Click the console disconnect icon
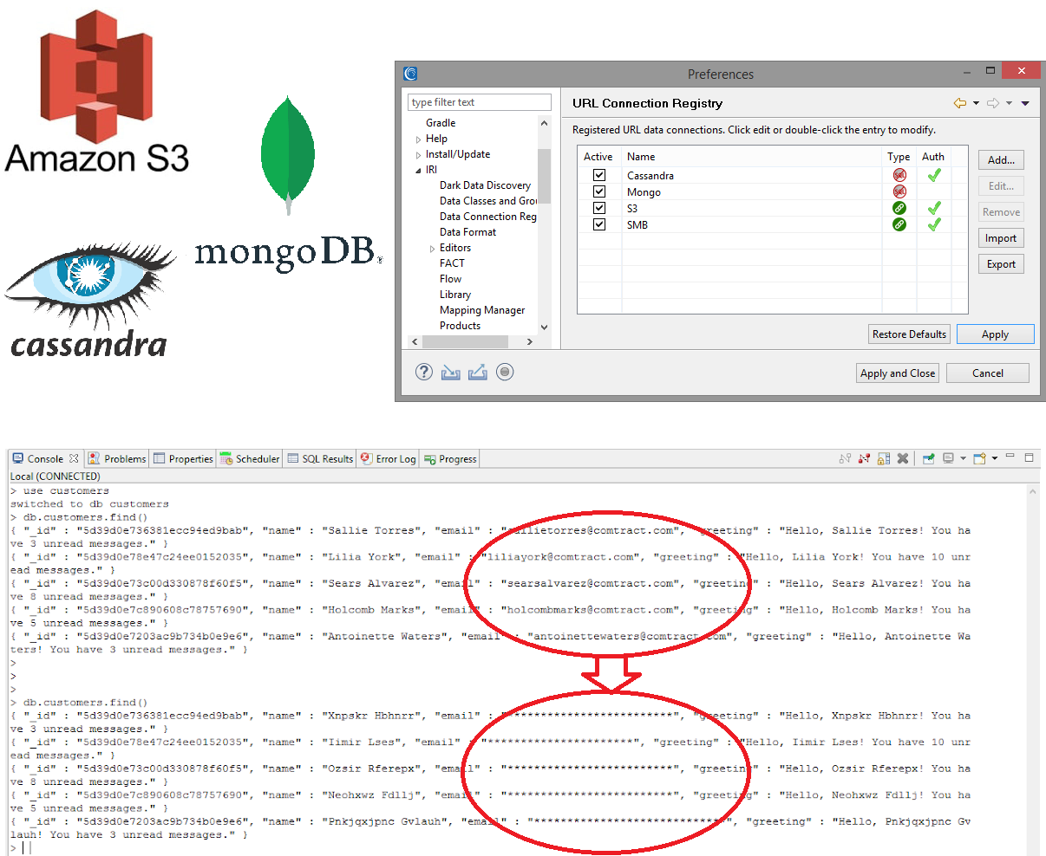 pos(864,458)
